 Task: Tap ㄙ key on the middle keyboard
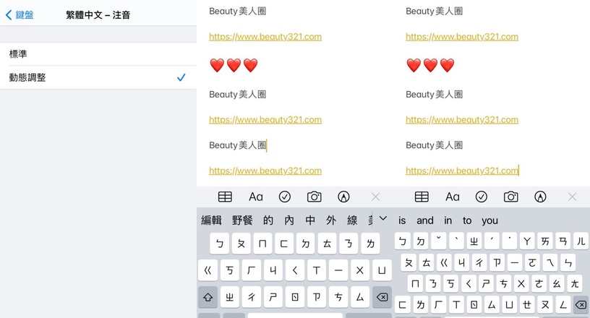click(x=360, y=297)
